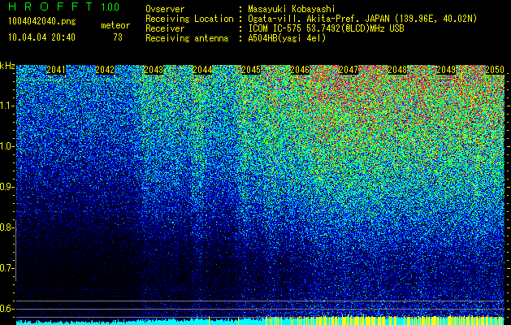Click the 2043 time marker

154,70
